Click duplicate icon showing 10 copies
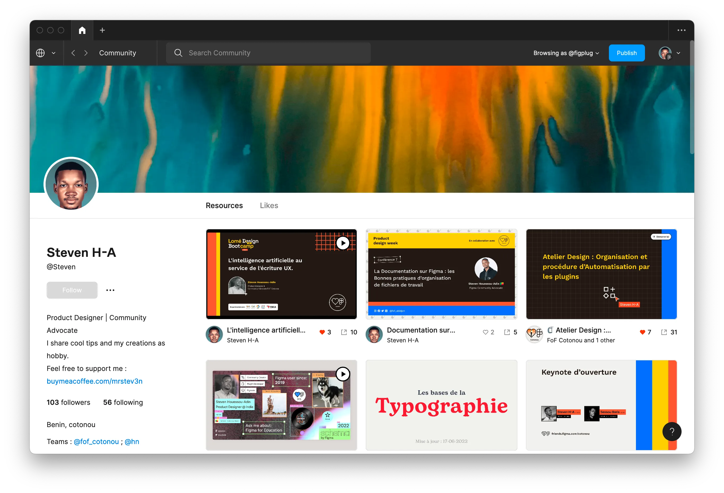The height and width of the screenshot is (493, 724). 344,333
